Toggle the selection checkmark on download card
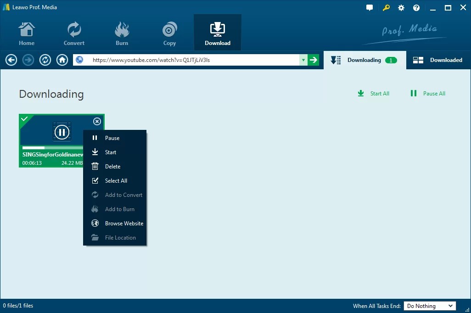 [24, 119]
